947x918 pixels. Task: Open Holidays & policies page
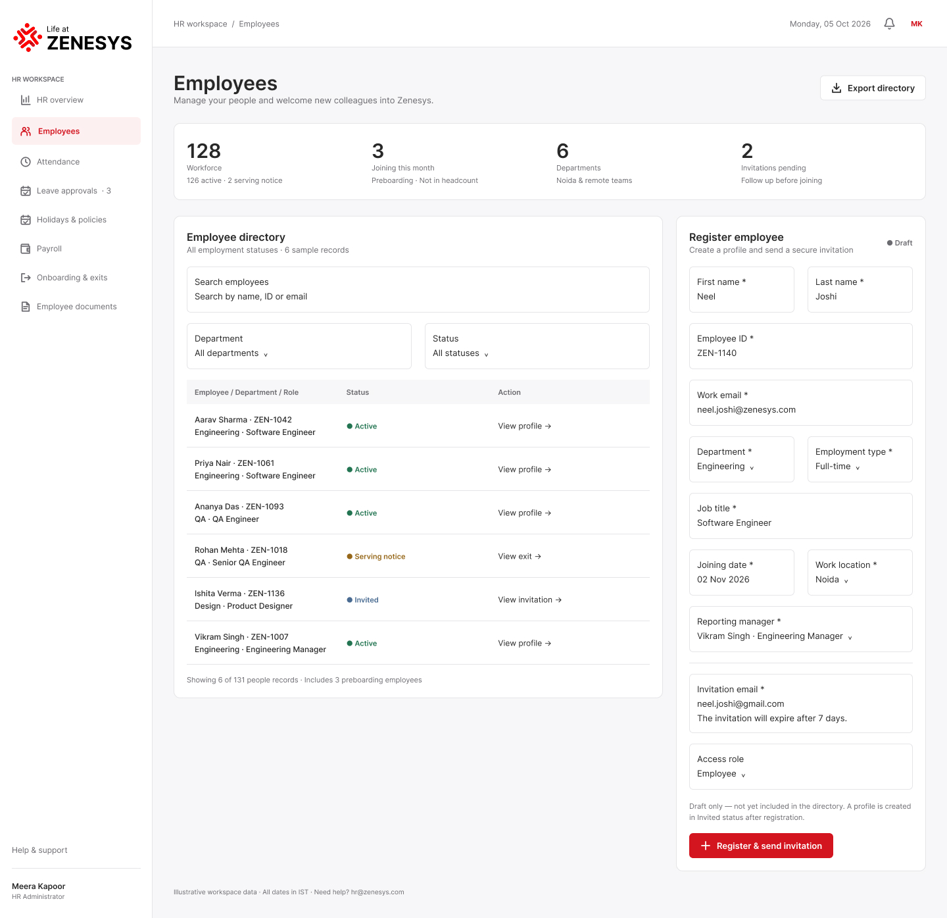click(x=76, y=220)
